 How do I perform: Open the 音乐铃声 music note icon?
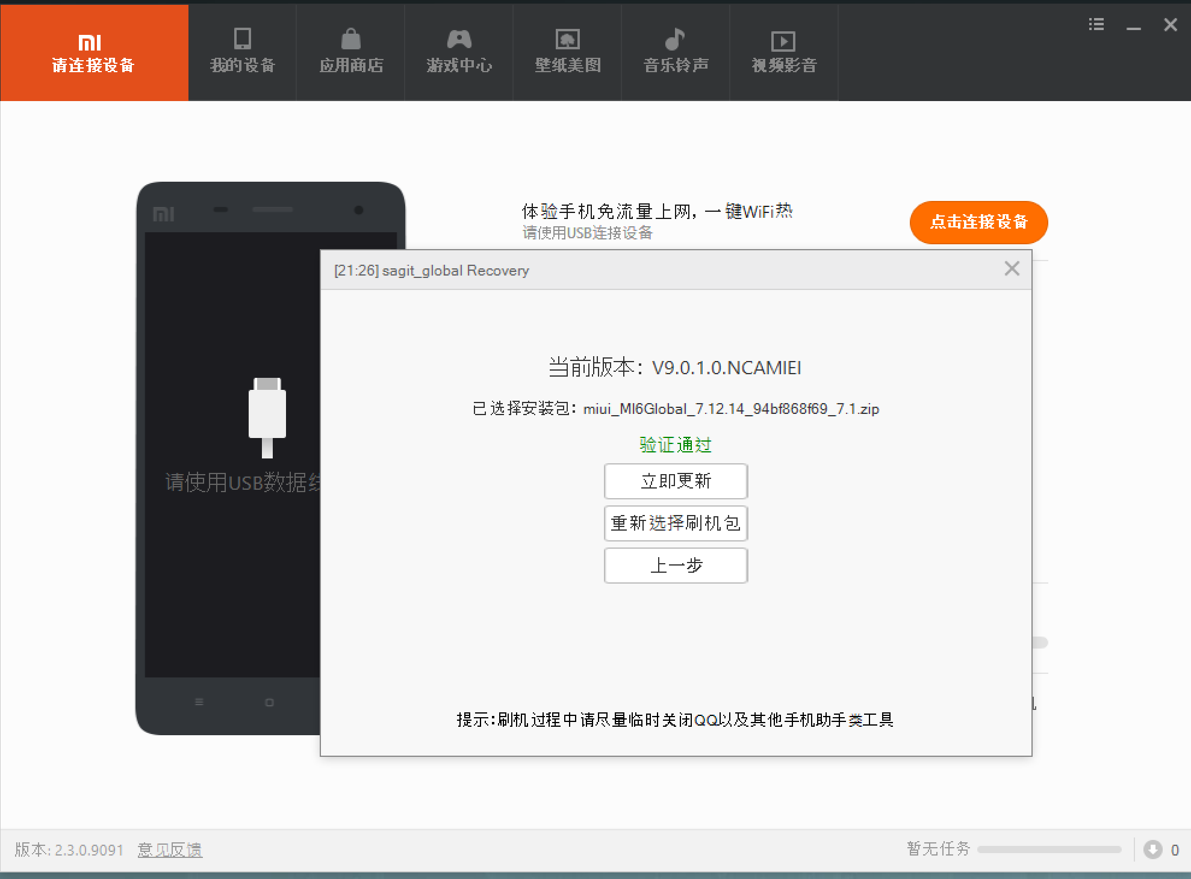click(x=675, y=39)
